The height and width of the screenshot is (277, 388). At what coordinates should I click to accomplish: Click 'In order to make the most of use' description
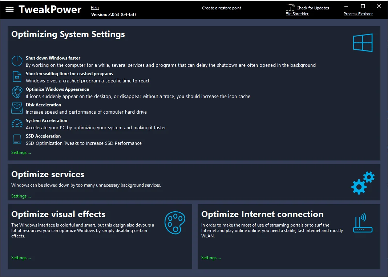(272, 230)
